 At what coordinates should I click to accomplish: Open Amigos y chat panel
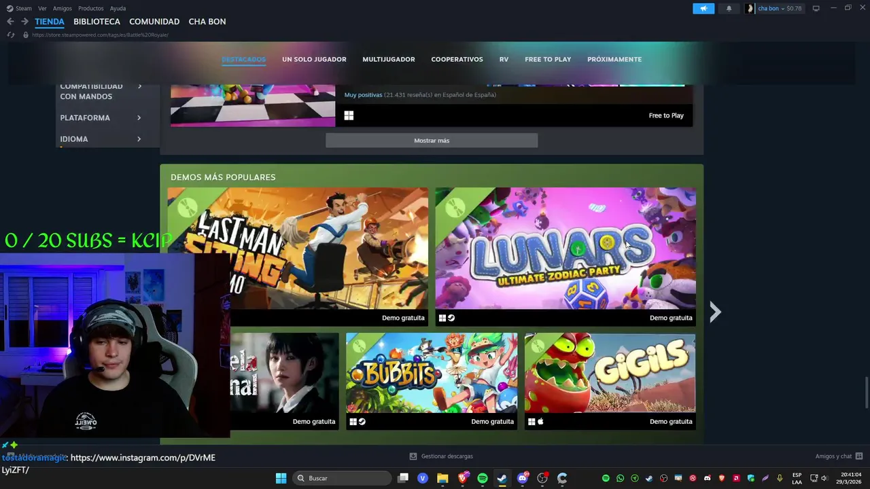pyautogui.click(x=839, y=456)
